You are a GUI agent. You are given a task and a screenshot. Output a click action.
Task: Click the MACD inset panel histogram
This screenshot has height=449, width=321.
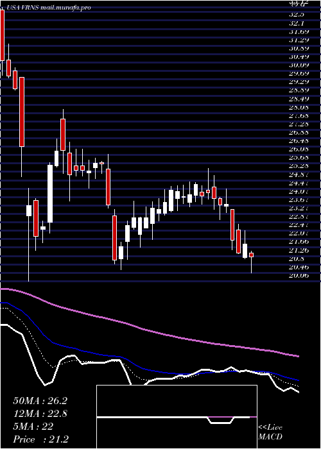click(x=177, y=417)
